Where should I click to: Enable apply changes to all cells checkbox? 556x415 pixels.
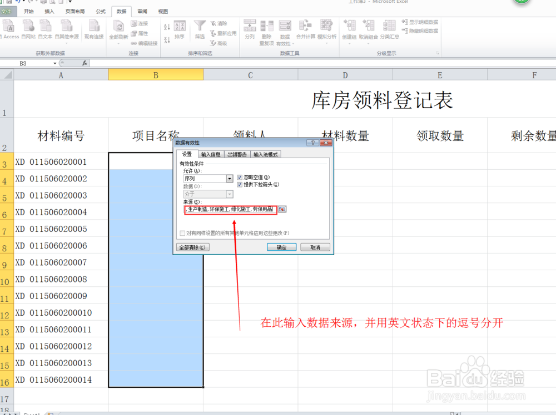point(183,232)
